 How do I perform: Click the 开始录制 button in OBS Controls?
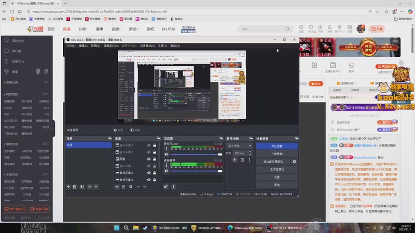point(277,154)
